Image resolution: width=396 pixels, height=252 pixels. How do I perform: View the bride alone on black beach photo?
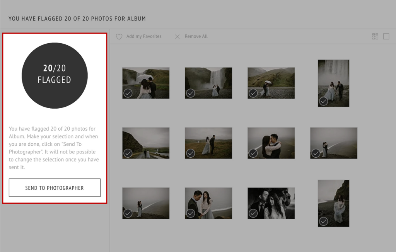point(334,203)
